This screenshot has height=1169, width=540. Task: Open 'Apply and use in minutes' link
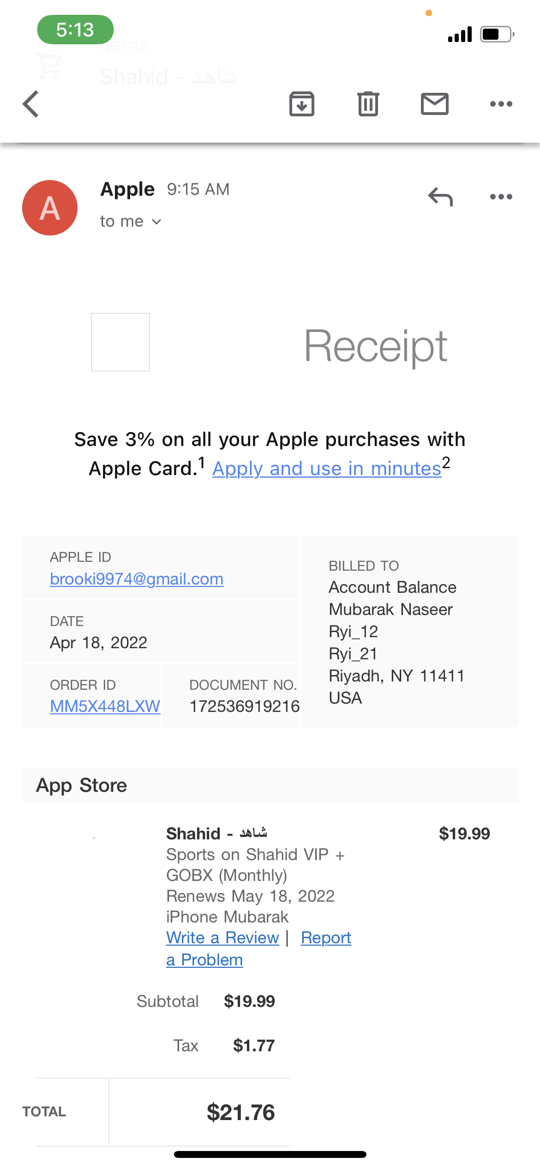tap(327, 469)
